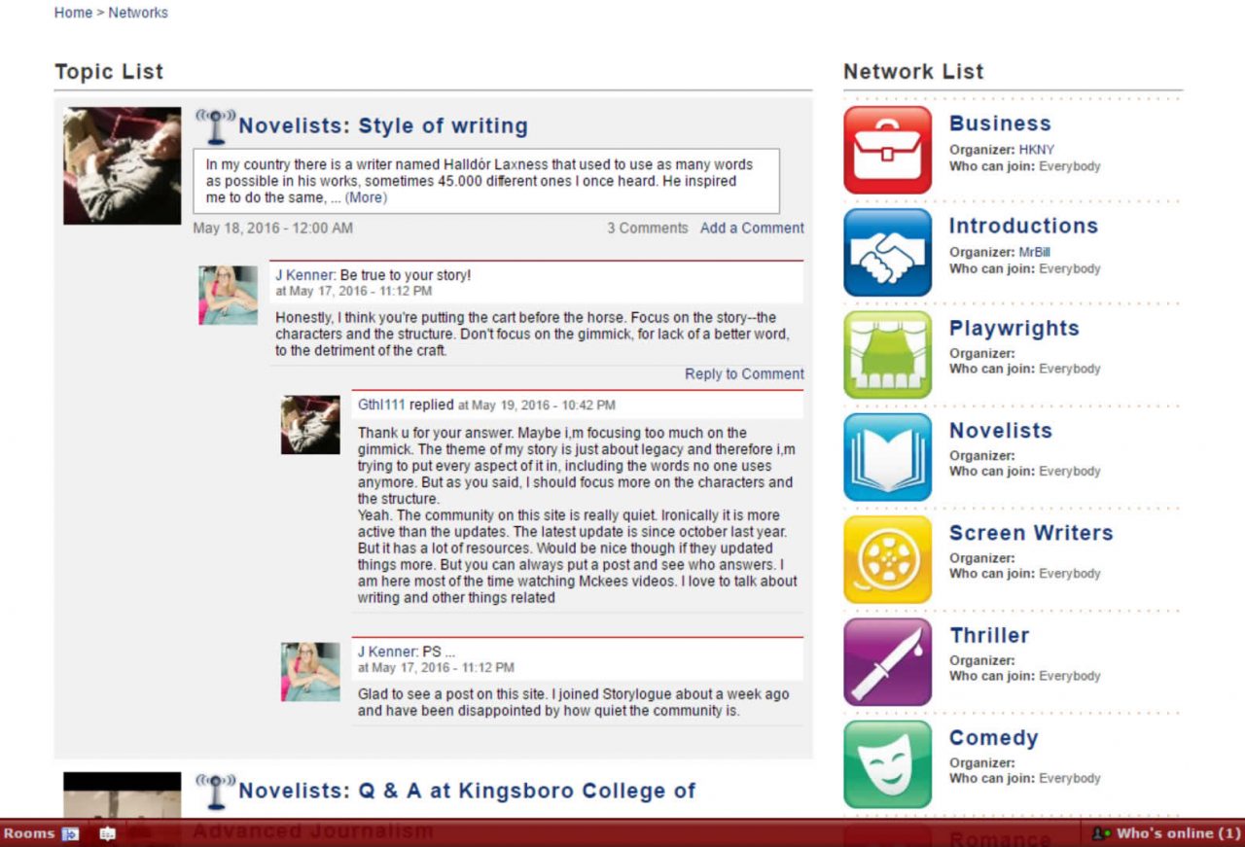Open the Business network briefcase icon

(x=887, y=150)
